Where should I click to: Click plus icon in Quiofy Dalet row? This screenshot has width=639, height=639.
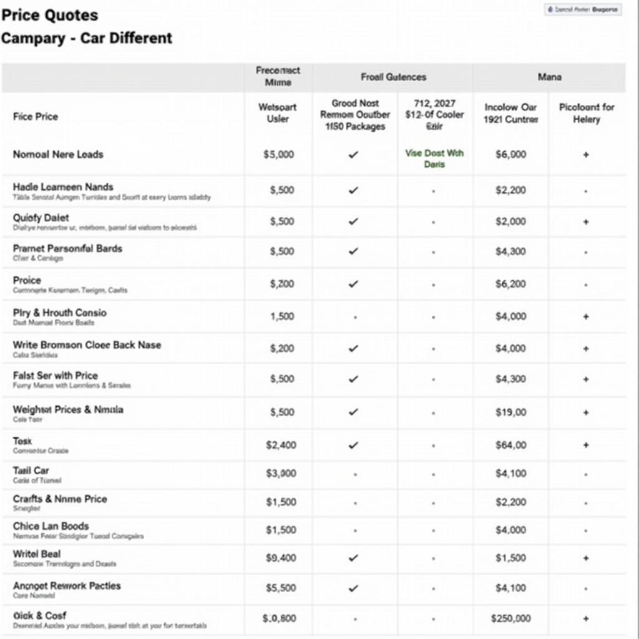click(586, 222)
